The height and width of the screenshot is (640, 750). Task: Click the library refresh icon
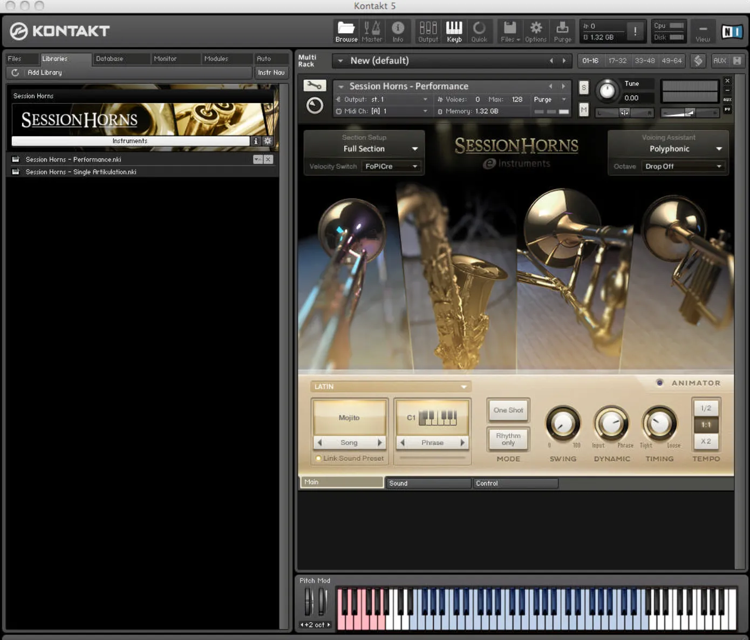[x=15, y=72]
